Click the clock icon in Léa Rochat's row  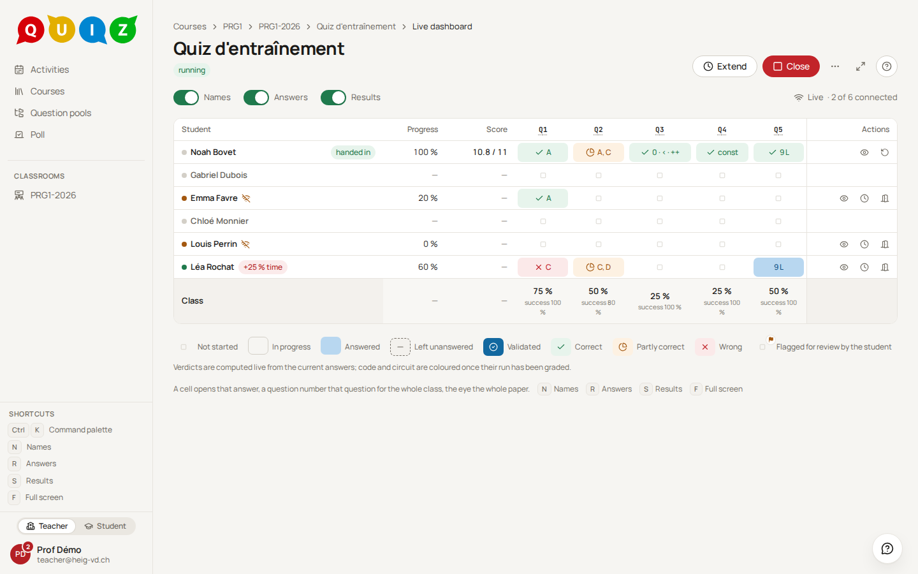pos(864,267)
